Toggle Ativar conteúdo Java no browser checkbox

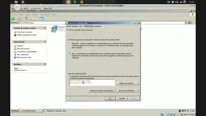[x=68, y=30]
